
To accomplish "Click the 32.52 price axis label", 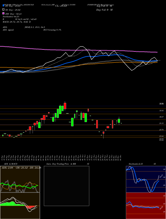I will [161, 110].
